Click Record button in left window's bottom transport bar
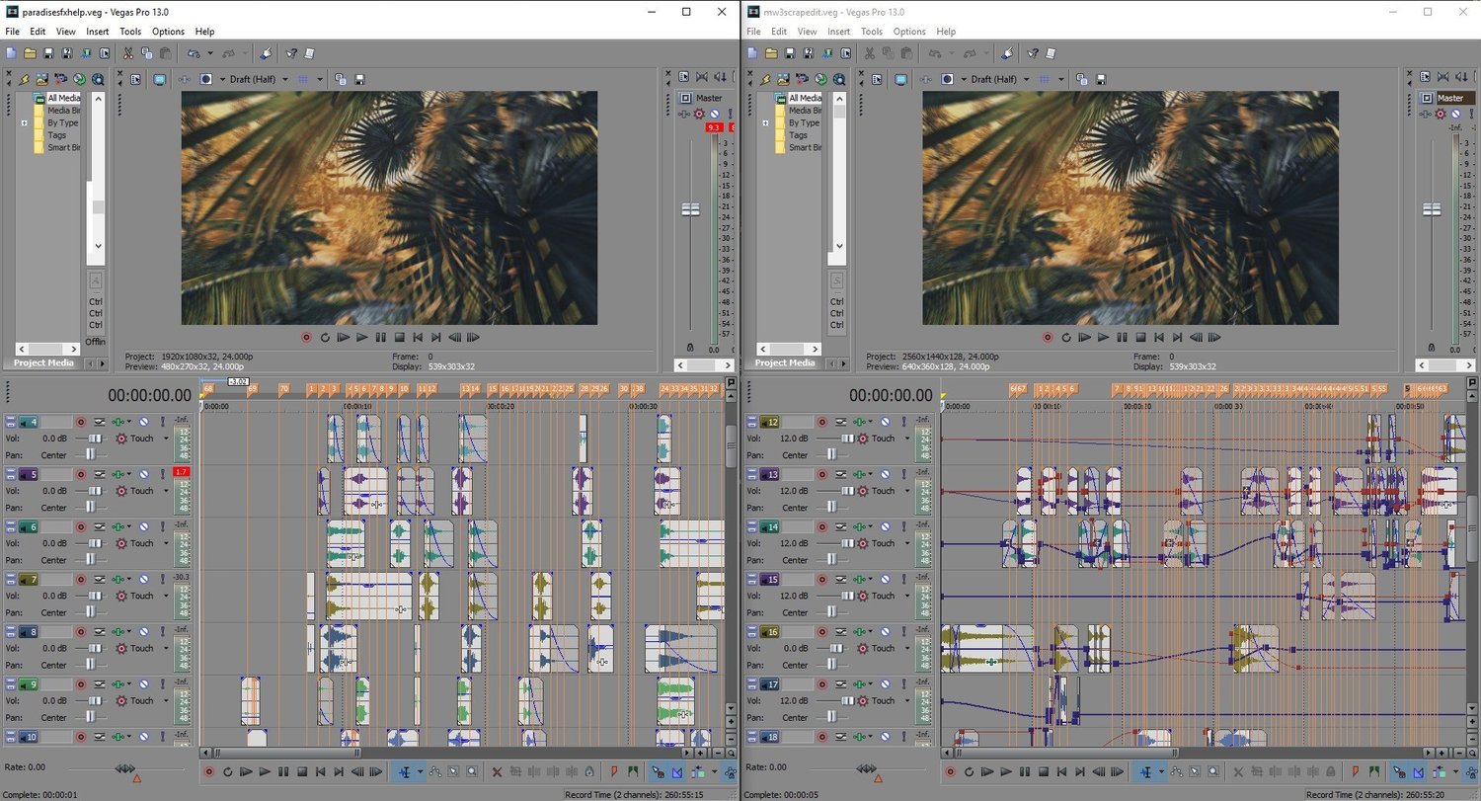 click(x=208, y=771)
